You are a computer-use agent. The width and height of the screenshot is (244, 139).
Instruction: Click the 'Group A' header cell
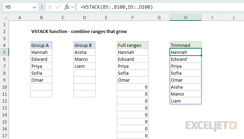[x=41, y=45]
